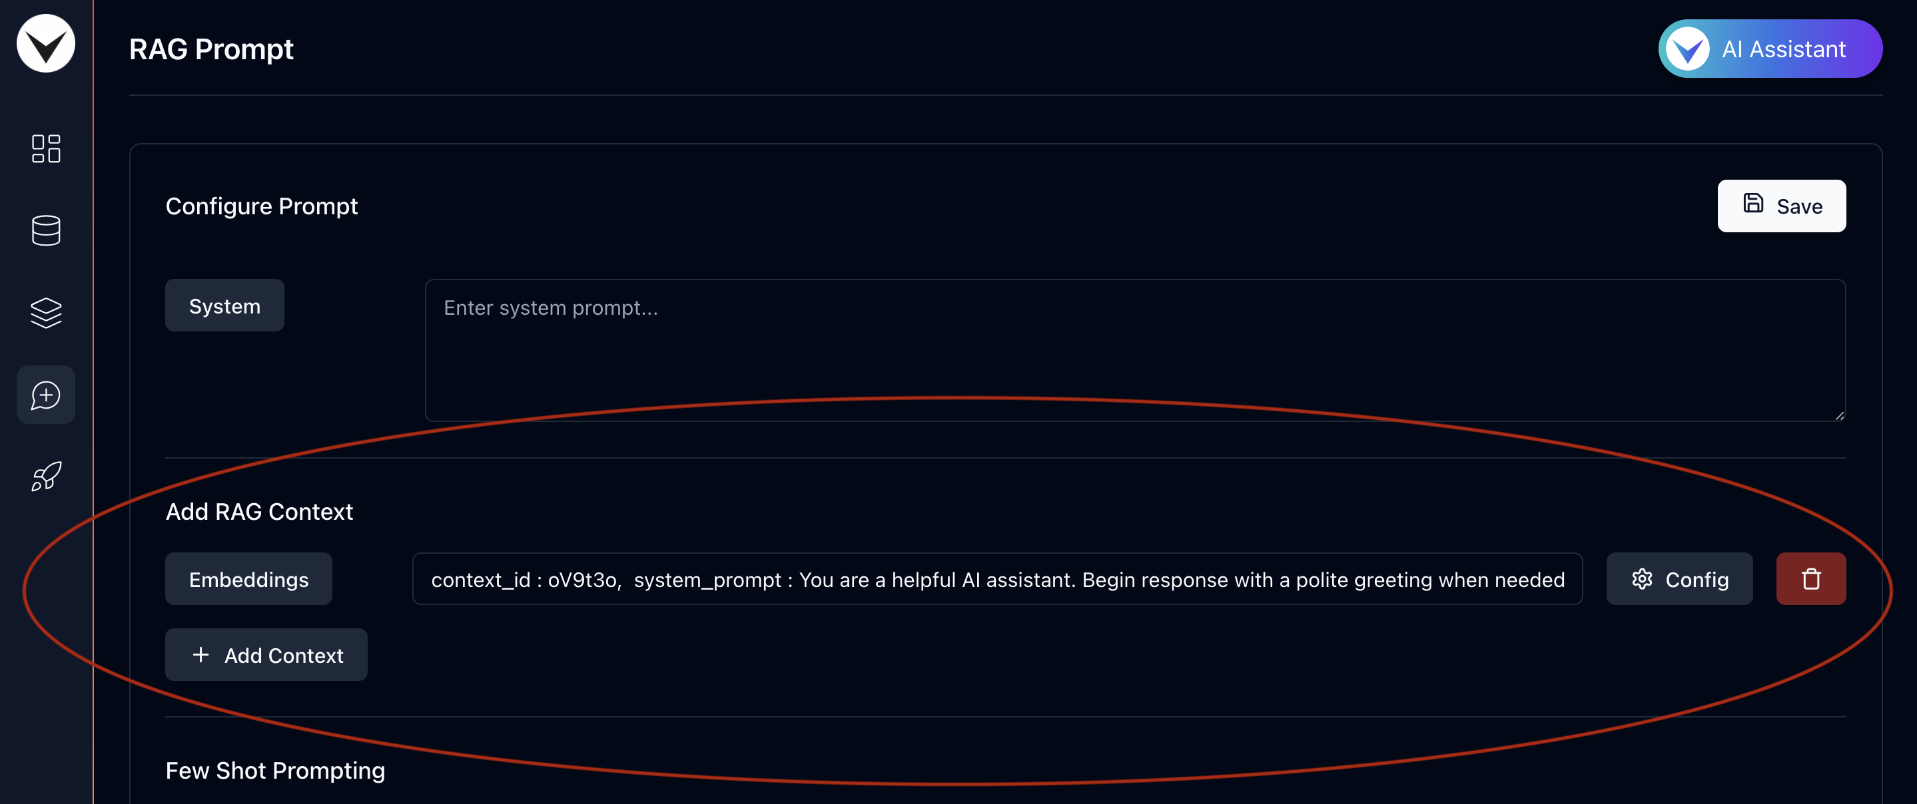The width and height of the screenshot is (1917, 804).
Task: Expand the Add RAG Context section
Action: click(x=259, y=510)
